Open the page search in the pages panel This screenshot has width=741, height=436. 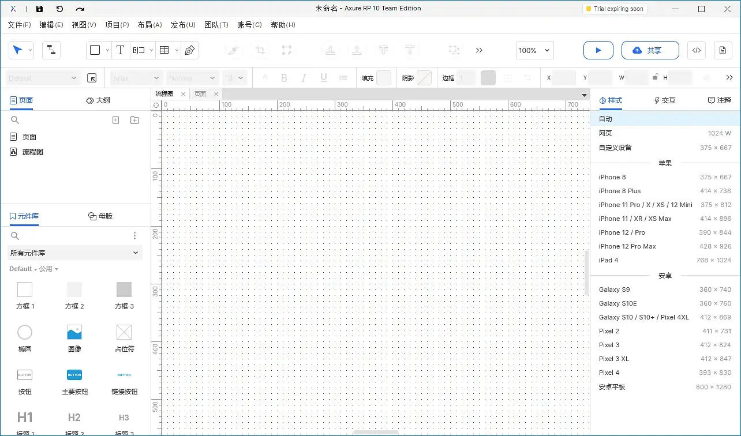(15, 119)
